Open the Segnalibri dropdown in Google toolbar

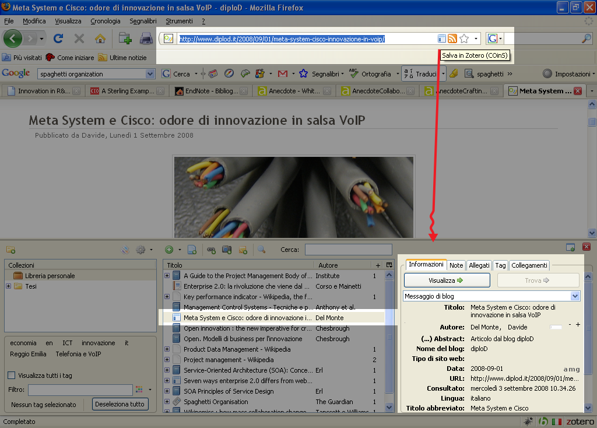[342, 74]
